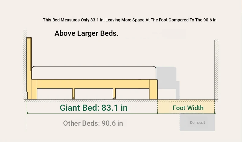Click the hatched right wall
Screen dimensions: 242x152
[216, 70]
